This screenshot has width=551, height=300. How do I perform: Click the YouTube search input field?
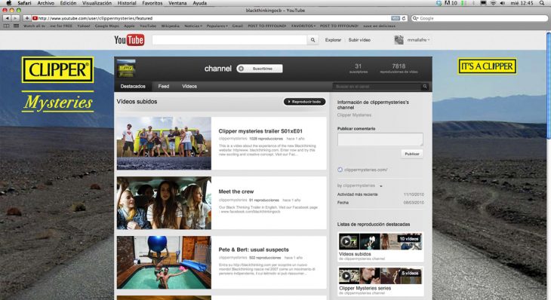(229, 40)
